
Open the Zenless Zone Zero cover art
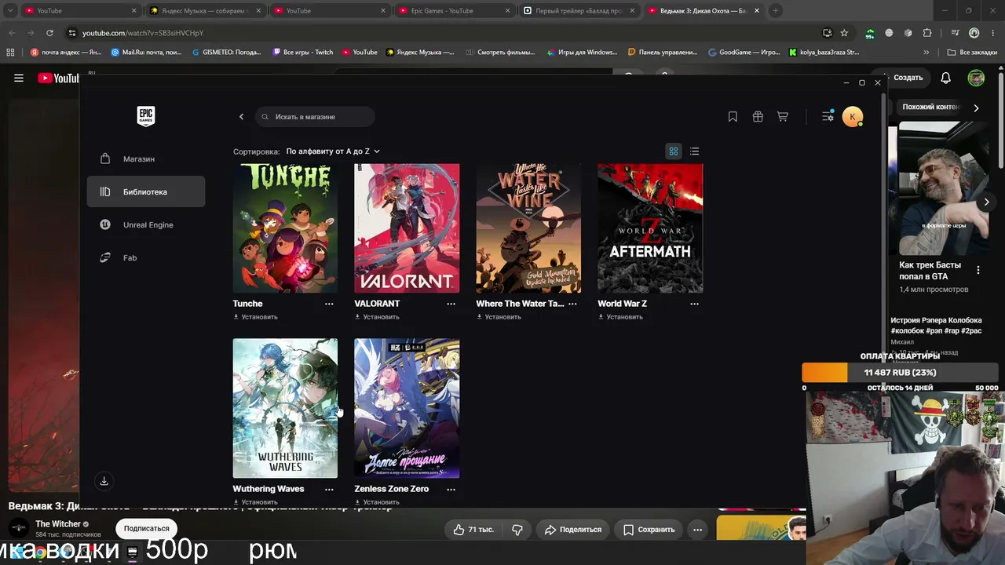(407, 408)
